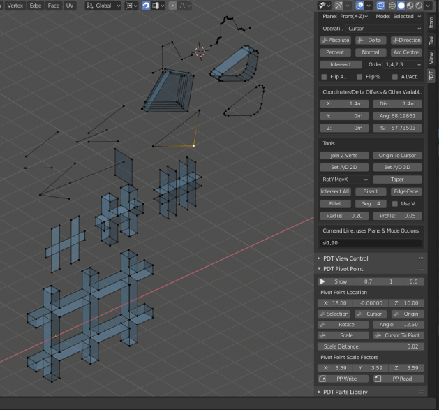
Task: Click the Join 2 Verts button
Action: 345,155
